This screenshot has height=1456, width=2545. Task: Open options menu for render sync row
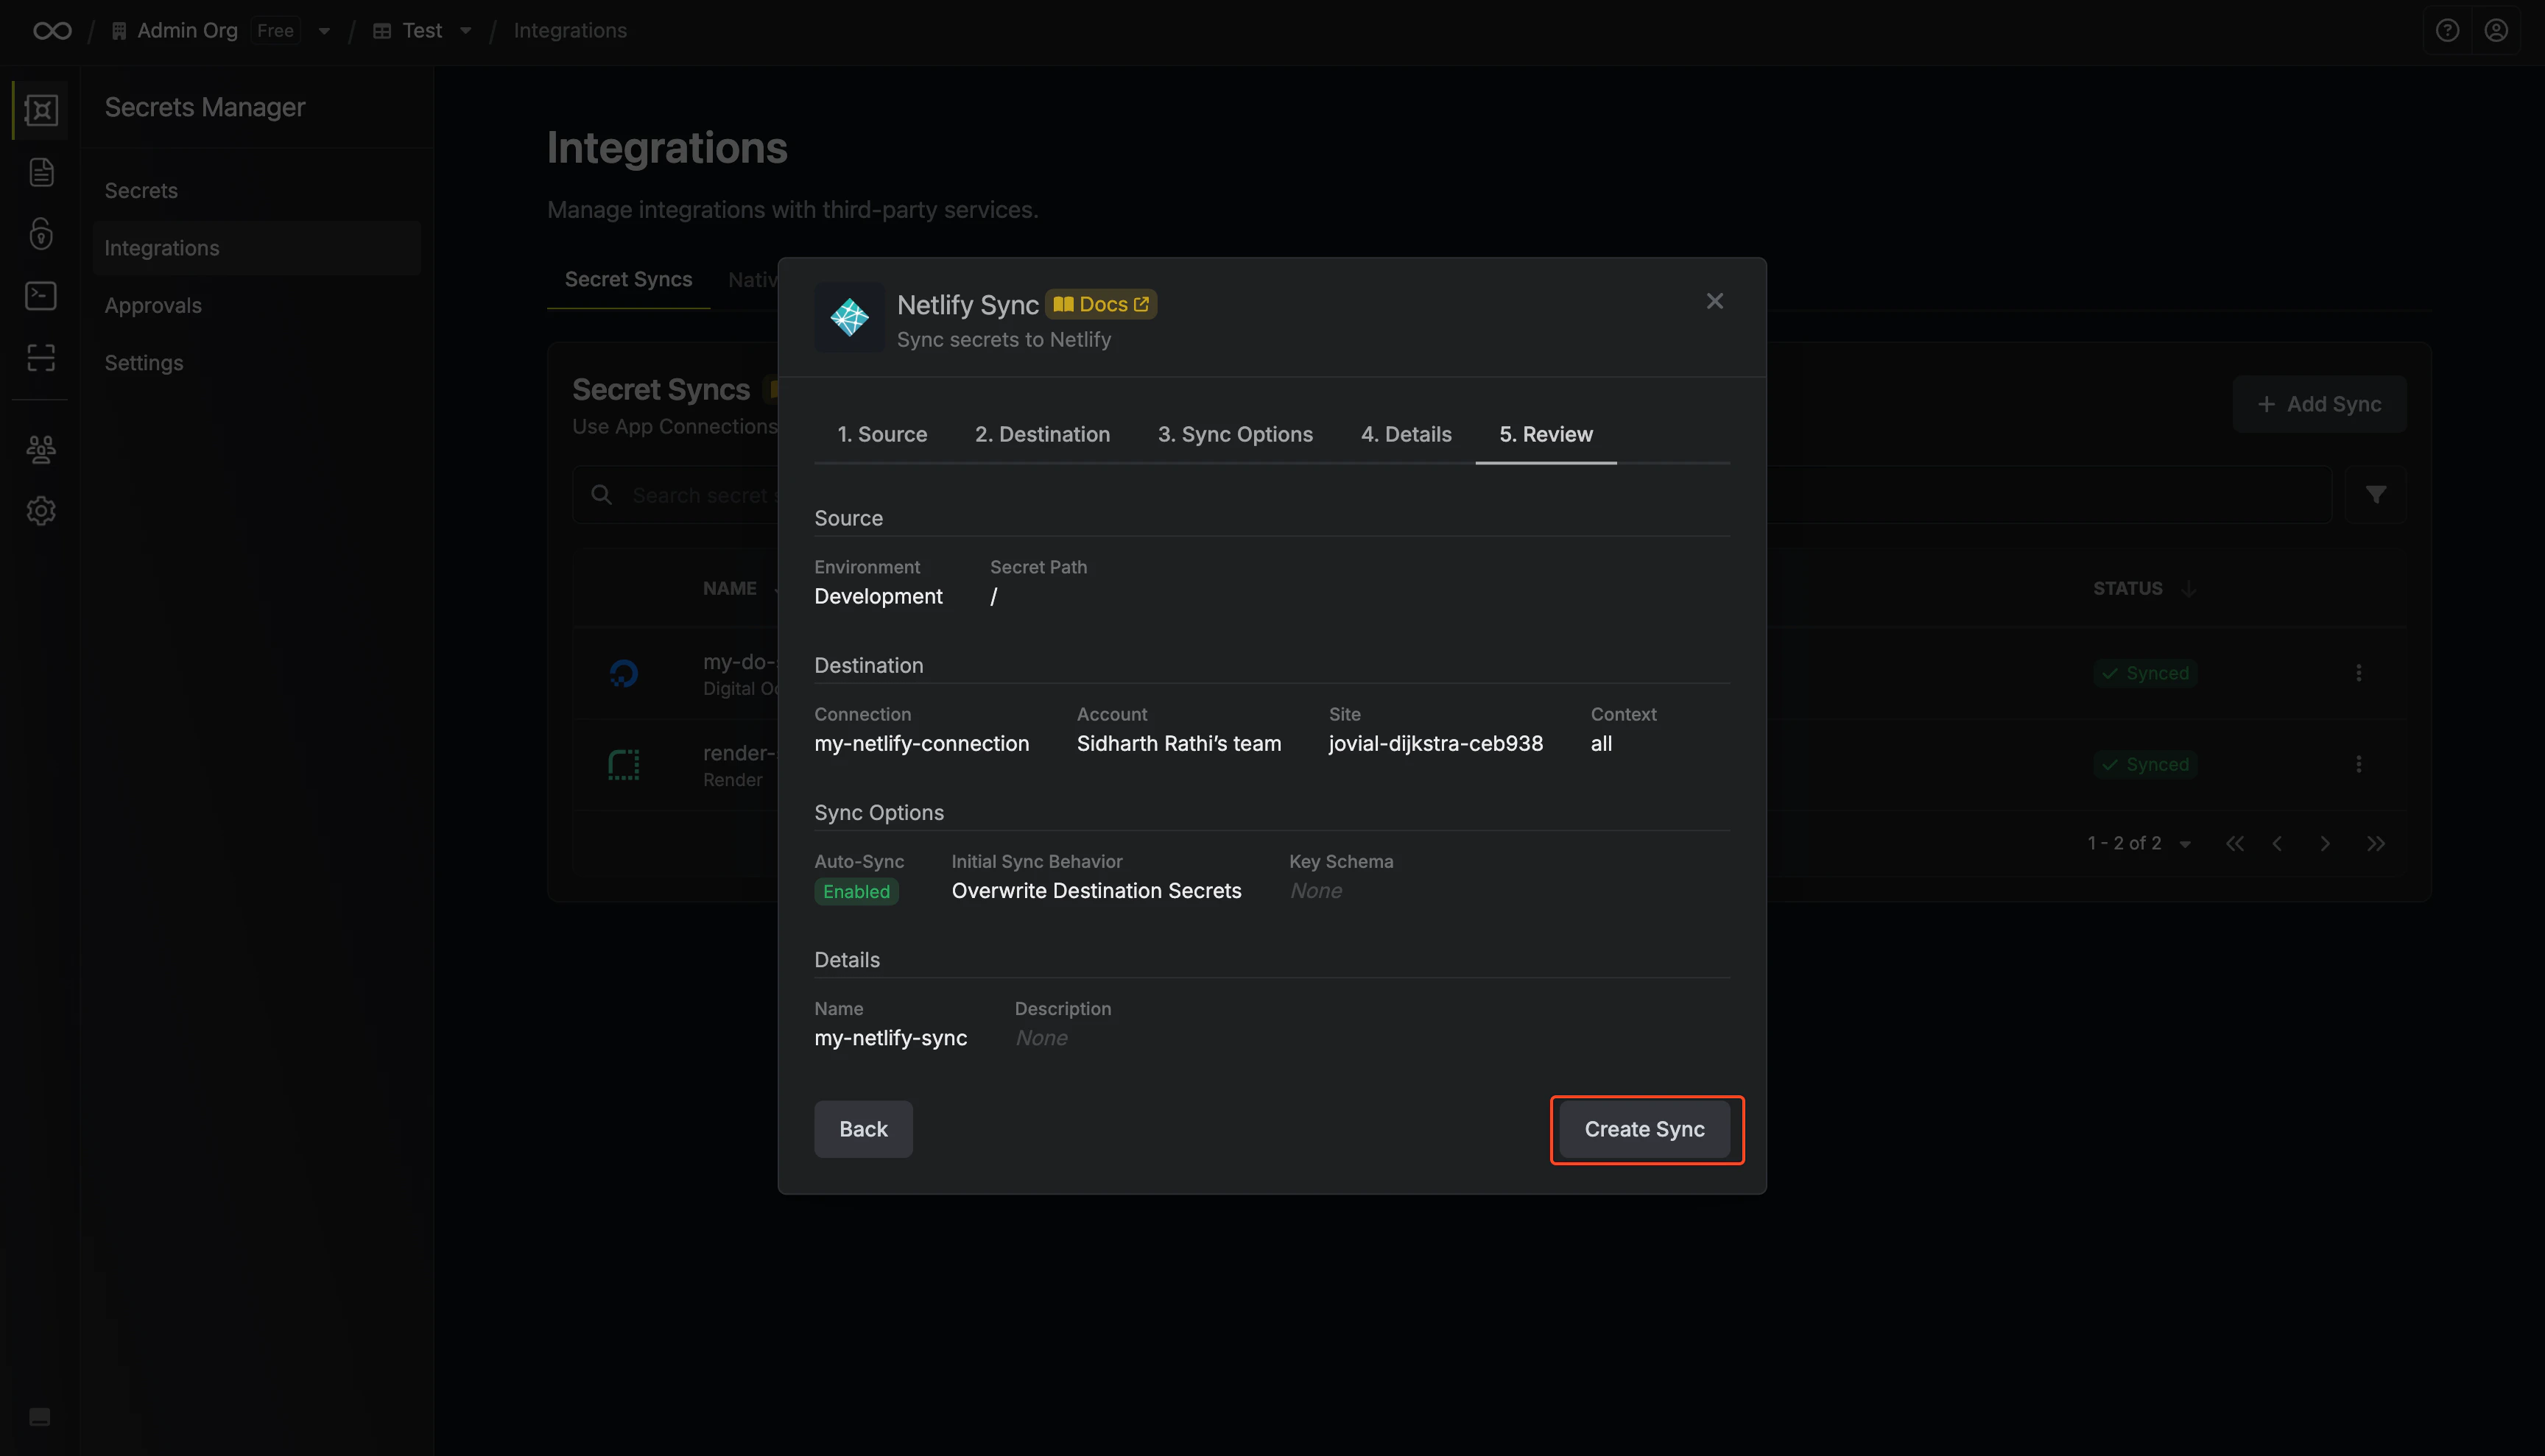pos(2359,764)
